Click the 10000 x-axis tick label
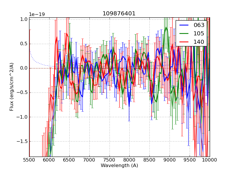 point(210,160)
